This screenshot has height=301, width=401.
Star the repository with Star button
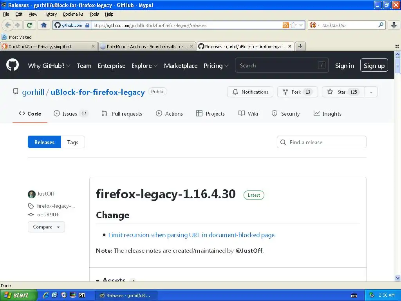pyautogui.click(x=343, y=92)
